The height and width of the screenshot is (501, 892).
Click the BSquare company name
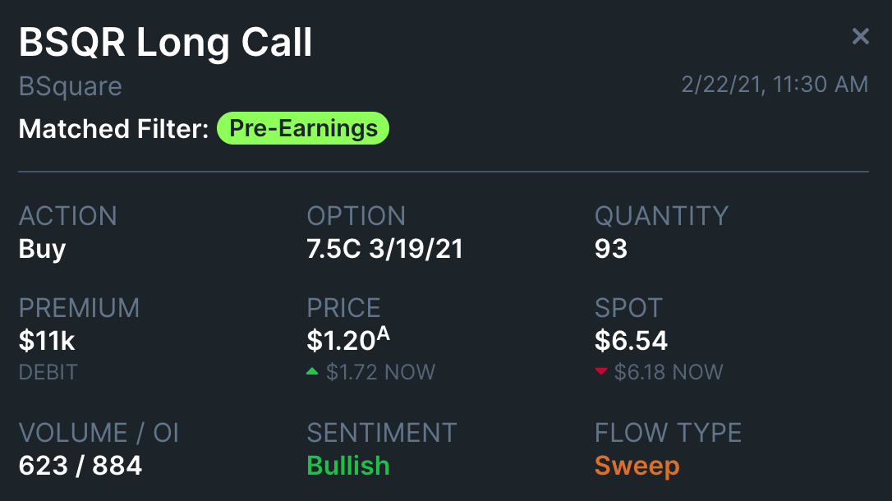(70, 86)
